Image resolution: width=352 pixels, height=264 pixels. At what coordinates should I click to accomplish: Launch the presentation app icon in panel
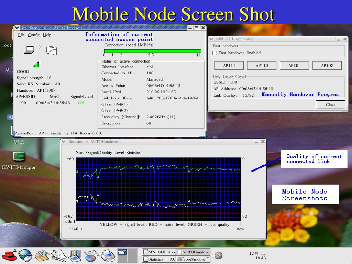click(x=75, y=256)
